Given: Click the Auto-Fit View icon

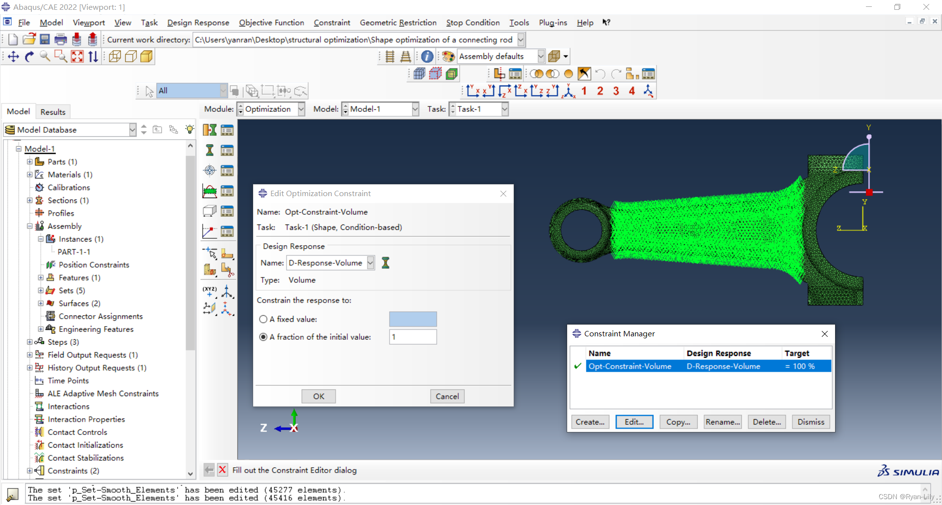Looking at the screenshot, I should point(77,57).
